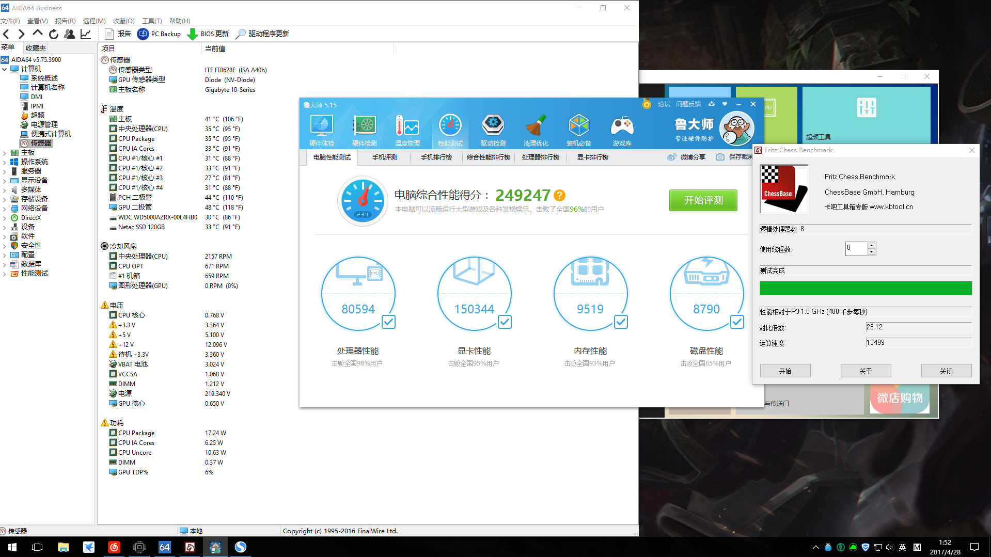
Task: Expand the 服务器 tree node
Action: click(x=5, y=171)
